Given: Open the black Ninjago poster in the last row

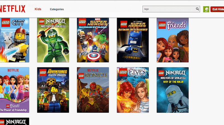Looking at the screenshot, I should pos(15,121).
